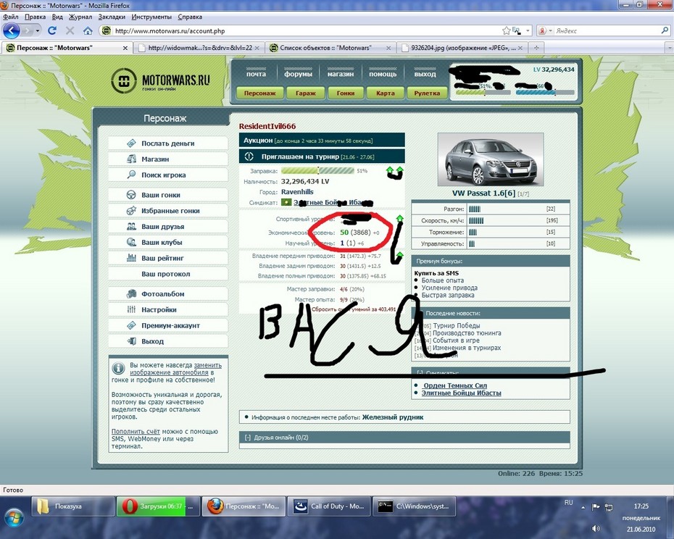Click the Motorwars.ru logo
The image size is (674, 539).
click(x=161, y=80)
